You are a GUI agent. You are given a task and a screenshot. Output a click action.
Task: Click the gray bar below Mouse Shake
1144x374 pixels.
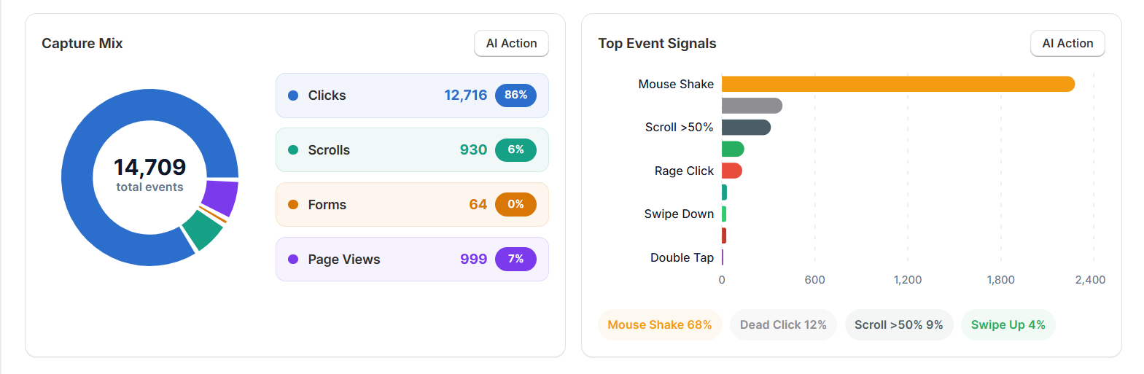click(751, 106)
